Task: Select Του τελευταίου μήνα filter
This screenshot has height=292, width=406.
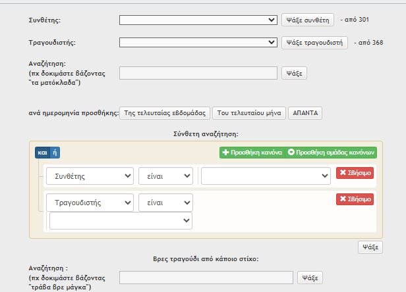Action: click(249, 113)
